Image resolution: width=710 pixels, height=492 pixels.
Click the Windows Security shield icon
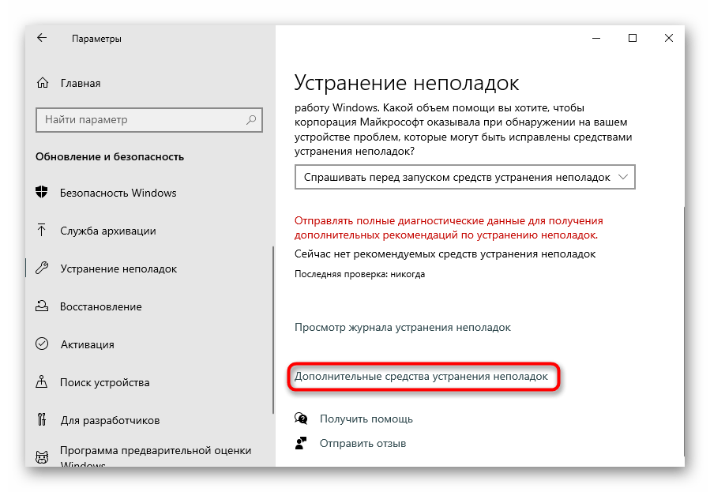(42, 193)
